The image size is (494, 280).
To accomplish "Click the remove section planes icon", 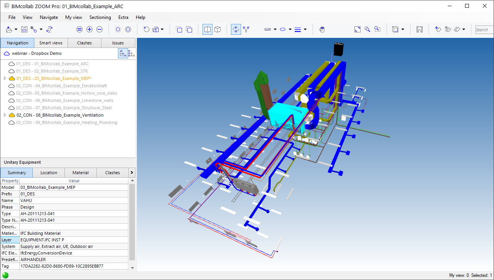I will pyautogui.click(x=448, y=29).
